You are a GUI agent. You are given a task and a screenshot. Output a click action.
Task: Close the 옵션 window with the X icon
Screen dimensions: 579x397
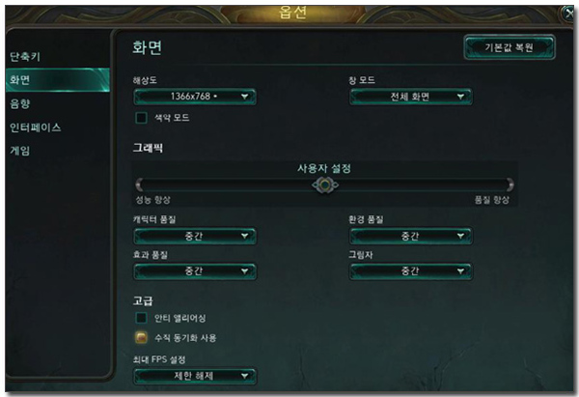tap(568, 14)
